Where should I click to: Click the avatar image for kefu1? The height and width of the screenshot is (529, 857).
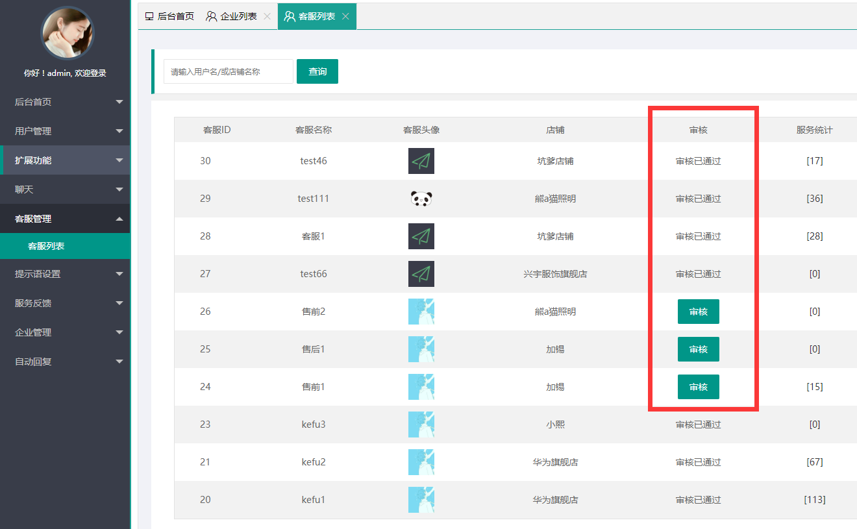click(x=421, y=500)
